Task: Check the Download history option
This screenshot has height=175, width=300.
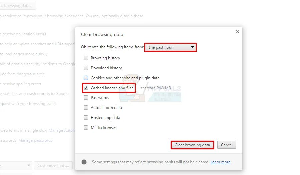Action: point(86,68)
